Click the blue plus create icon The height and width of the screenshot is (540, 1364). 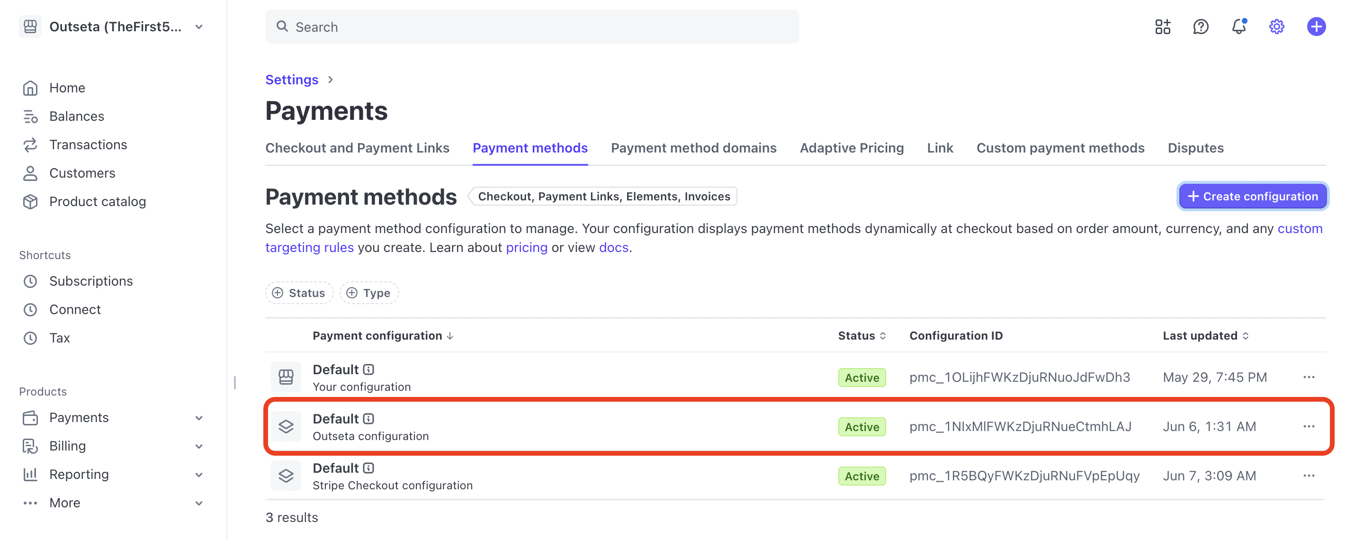1315,27
